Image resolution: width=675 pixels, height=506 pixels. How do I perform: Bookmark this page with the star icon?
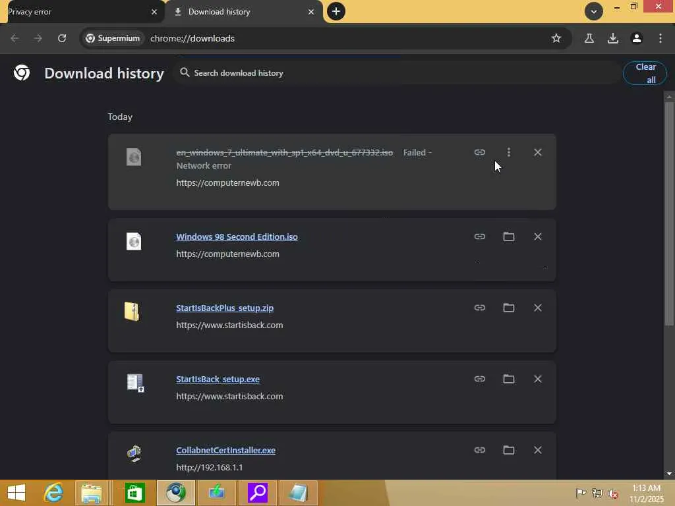click(556, 38)
